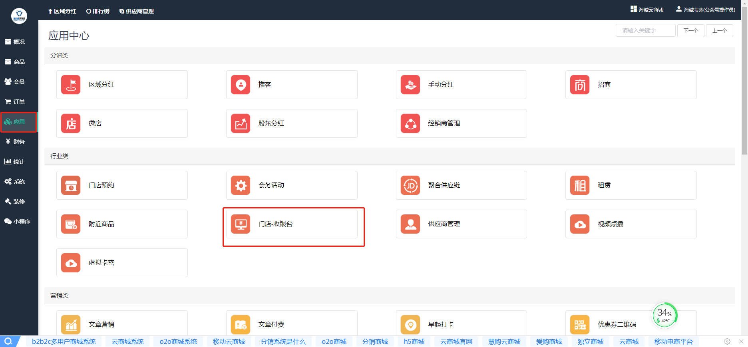Viewport: 748px width, 347px height.
Task: Open the 租赁 app icon
Action: click(580, 185)
